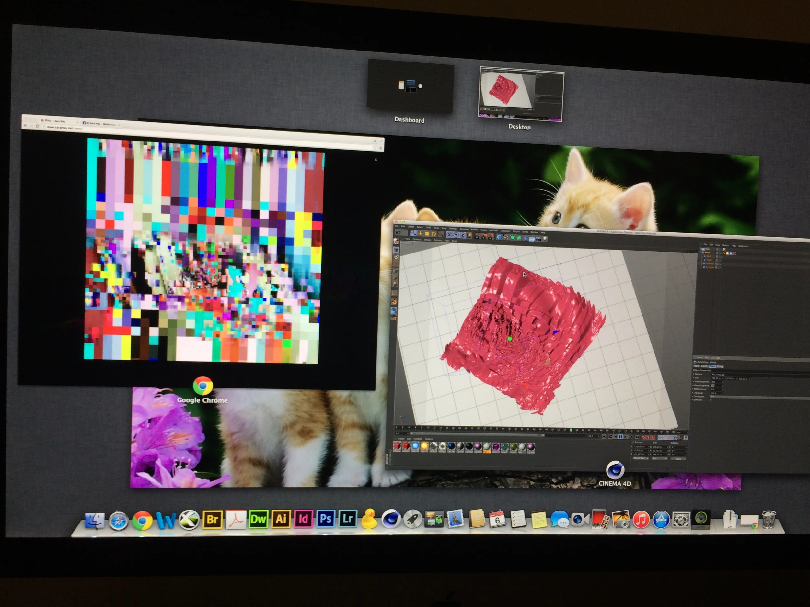This screenshot has height=607, width=810.
Task: Toggle the Y axis lock button
Action: (x=456, y=235)
